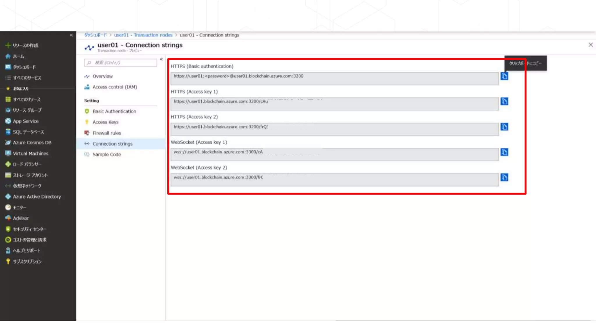Copy the HTTPS Access key 1 string
Screen dimensions: 596x335
tap(504, 101)
